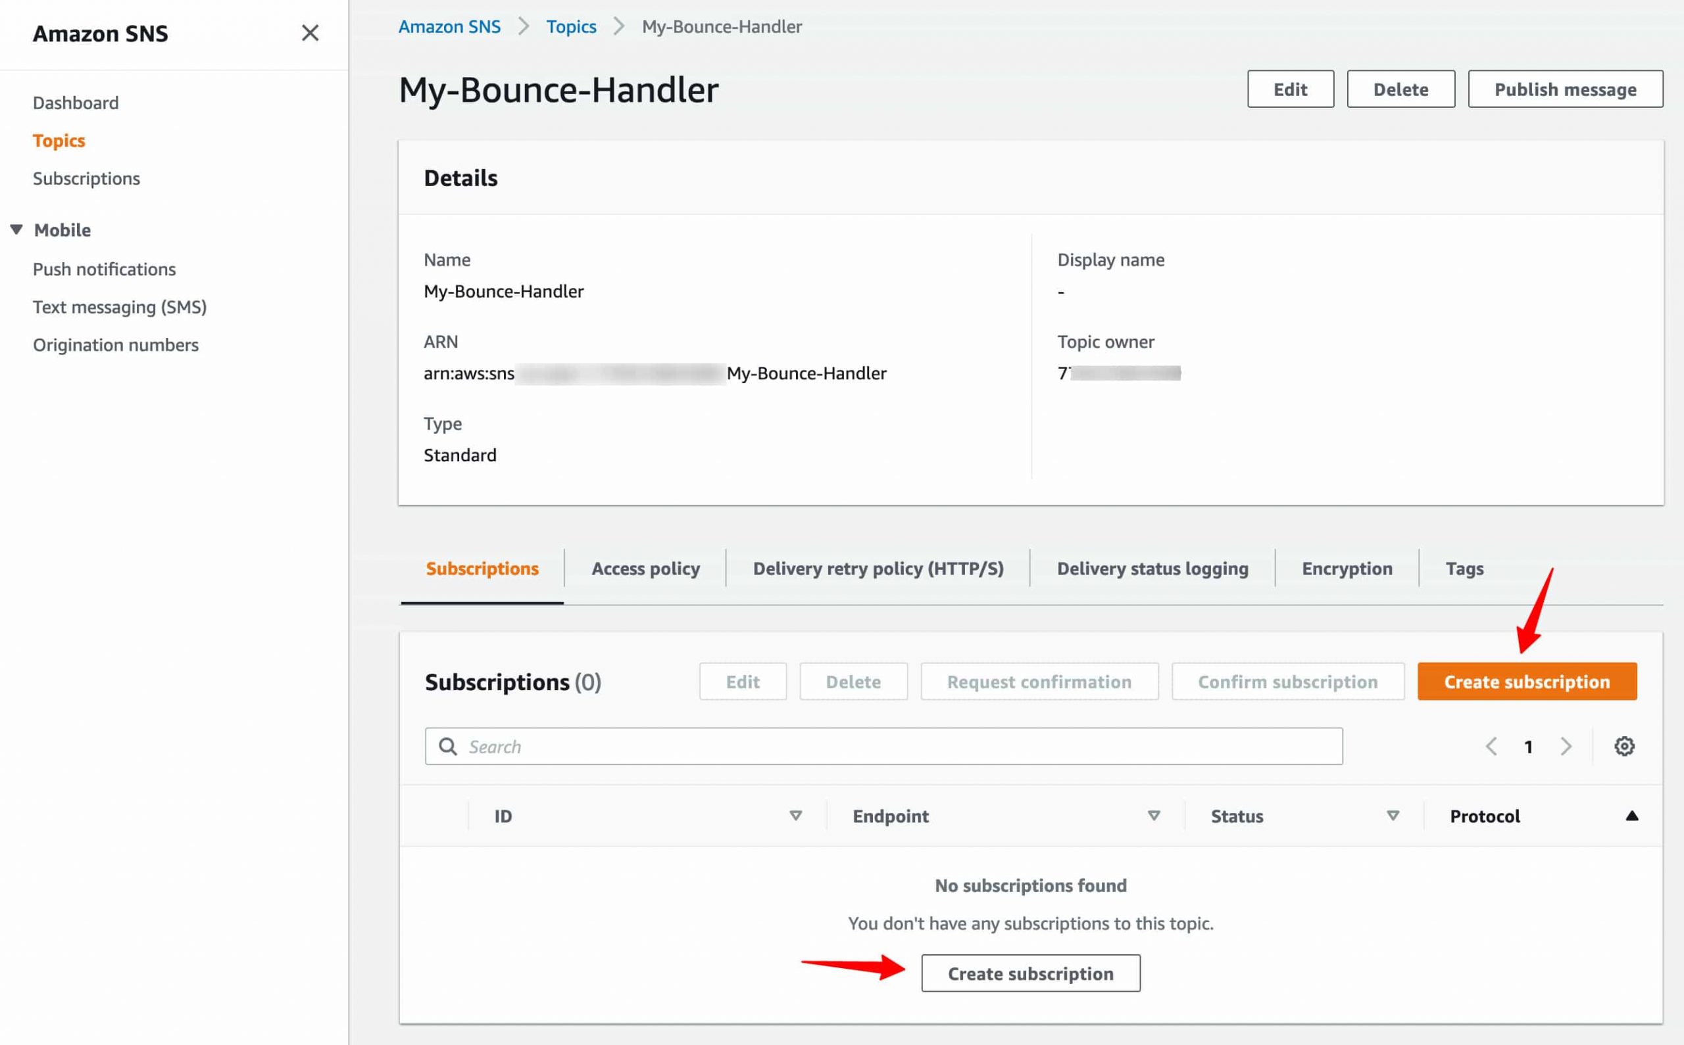Click the subscriptions Delete button
The image size is (1684, 1045).
click(853, 682)
